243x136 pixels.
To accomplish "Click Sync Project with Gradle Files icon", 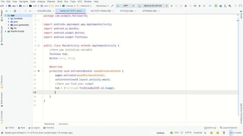I will (221, 6).
